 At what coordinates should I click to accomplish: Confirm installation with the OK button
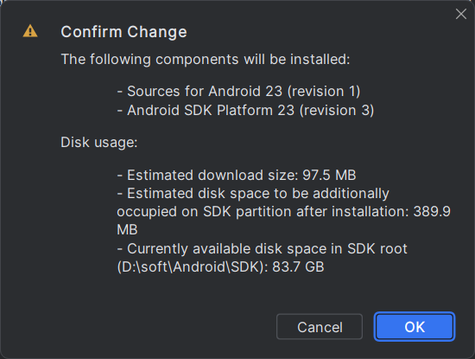click(415, 326)
